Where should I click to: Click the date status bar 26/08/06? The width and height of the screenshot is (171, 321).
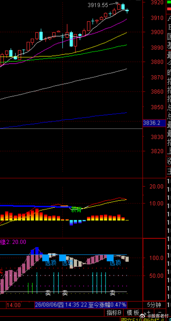tap(81, 305)
